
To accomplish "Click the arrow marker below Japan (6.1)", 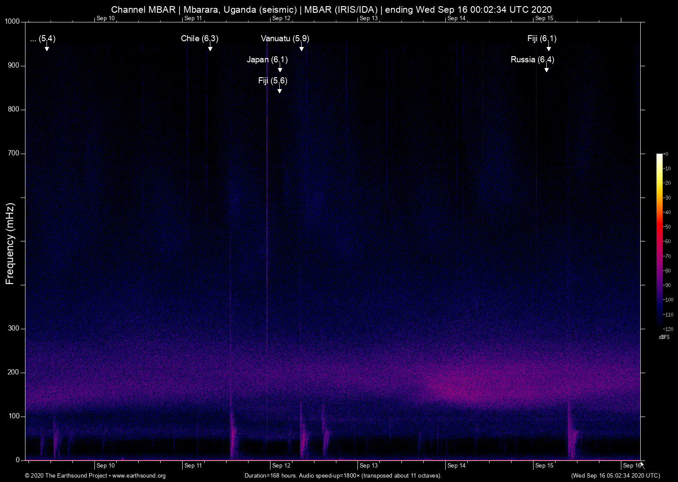I will coord(280,68).
